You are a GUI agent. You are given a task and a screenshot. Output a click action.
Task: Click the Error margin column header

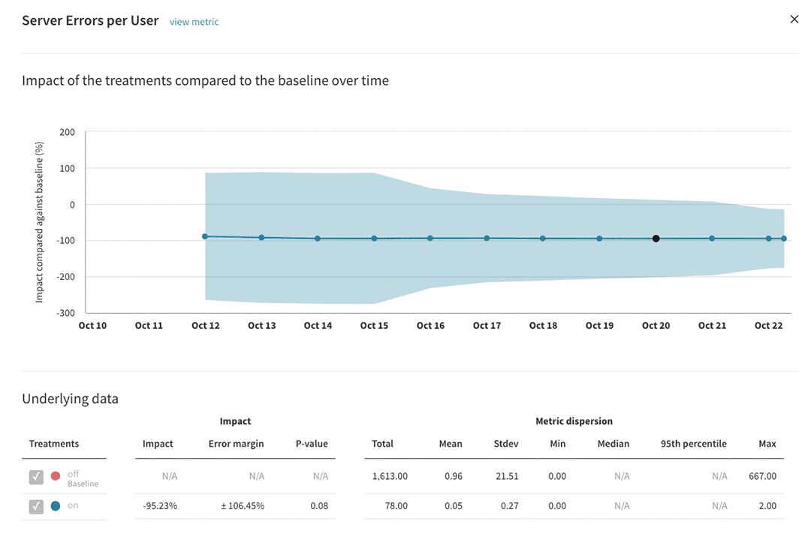[x=236, y=444]
